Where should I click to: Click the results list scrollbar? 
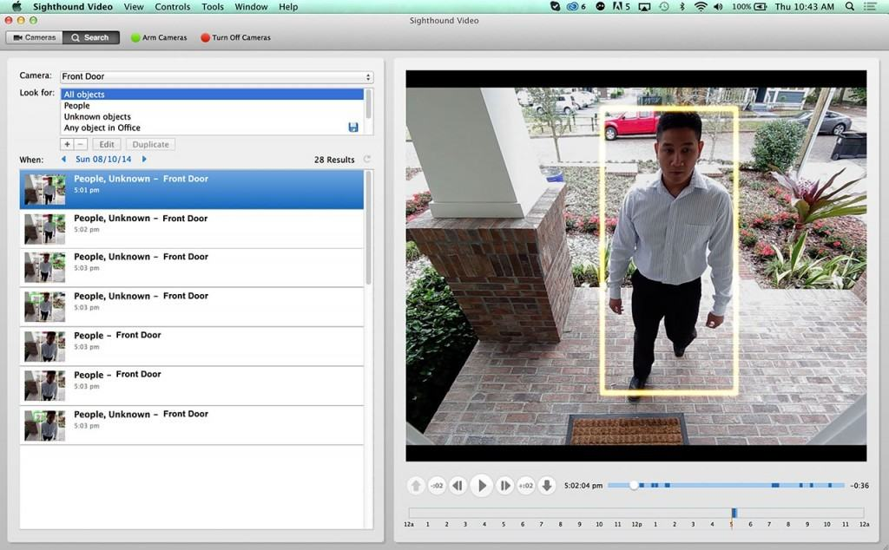(368, 227)
